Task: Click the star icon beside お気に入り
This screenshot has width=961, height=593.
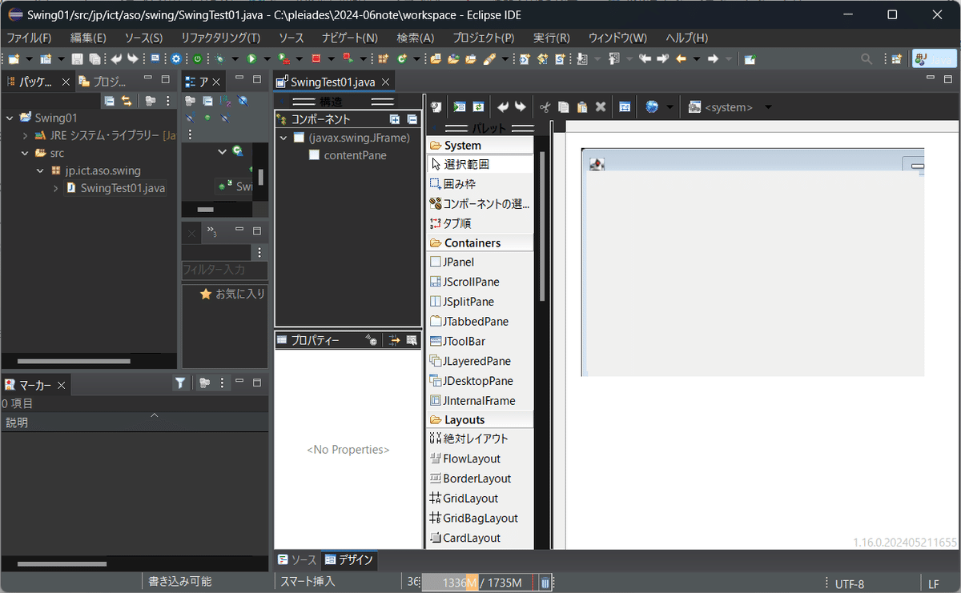Action: [206, 294]
